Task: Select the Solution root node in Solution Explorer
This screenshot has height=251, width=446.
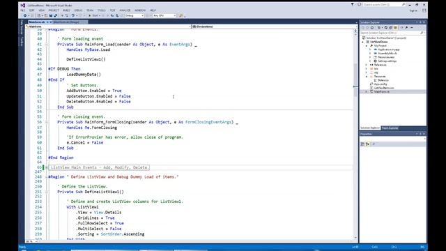Action: point(386,38)
